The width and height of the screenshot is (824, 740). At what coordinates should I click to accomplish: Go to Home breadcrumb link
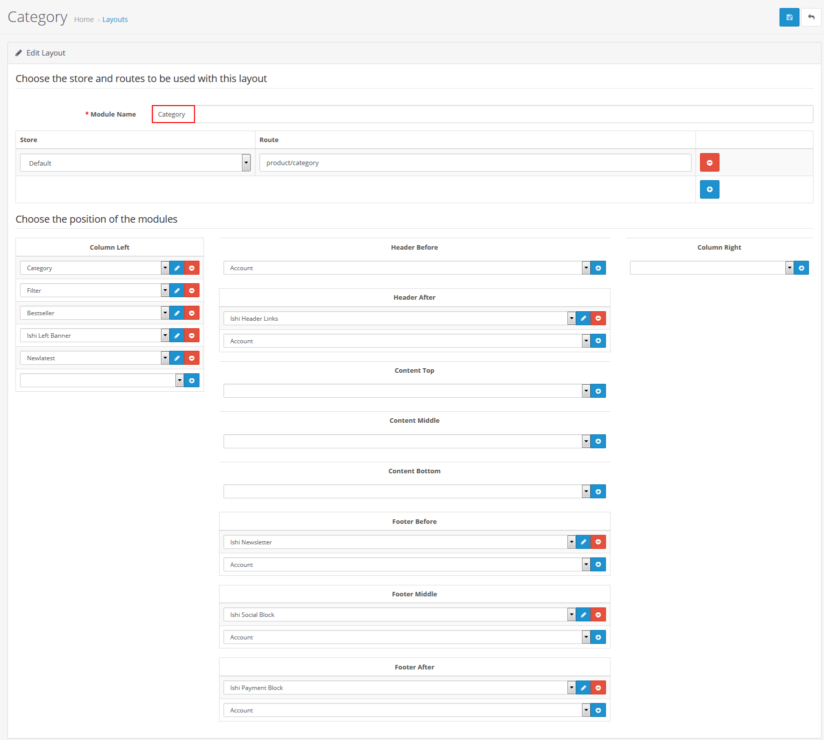point(84,20)
